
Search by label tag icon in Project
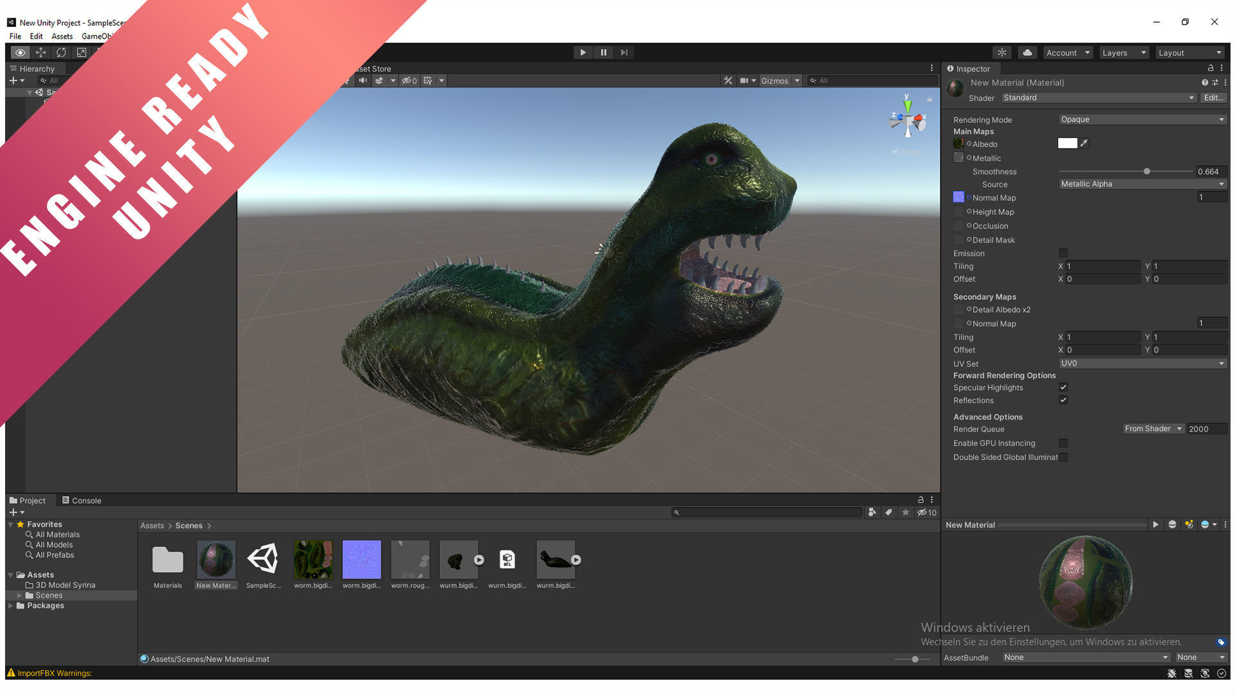click(888, 512)
